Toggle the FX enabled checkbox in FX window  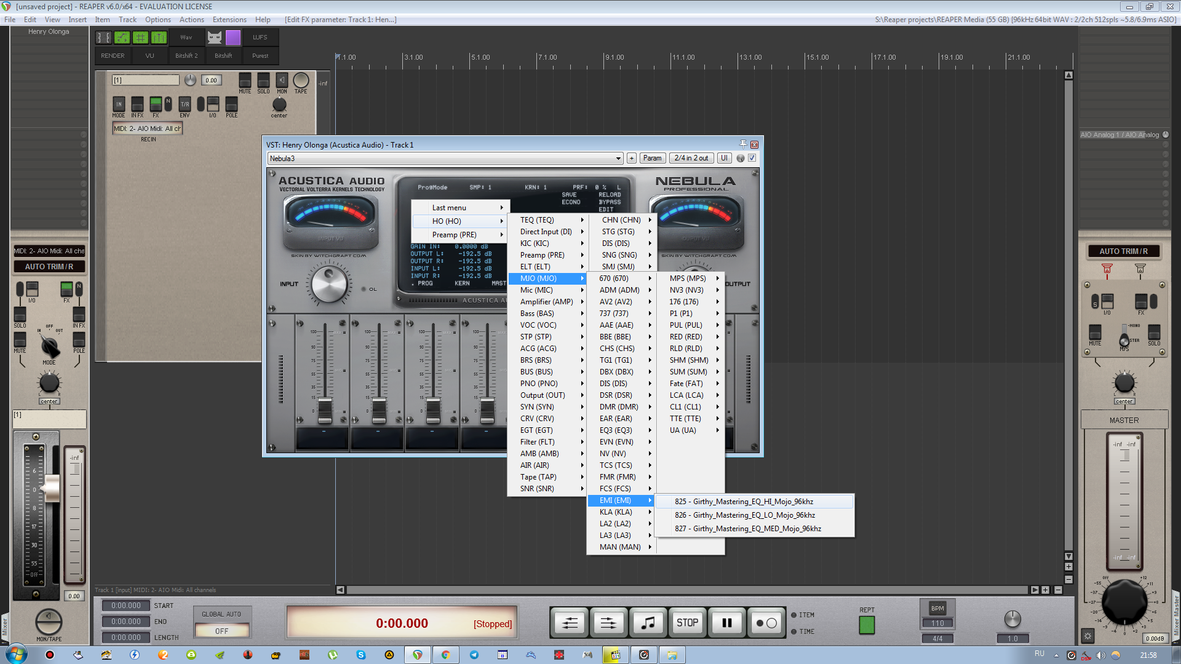(752, 159)
